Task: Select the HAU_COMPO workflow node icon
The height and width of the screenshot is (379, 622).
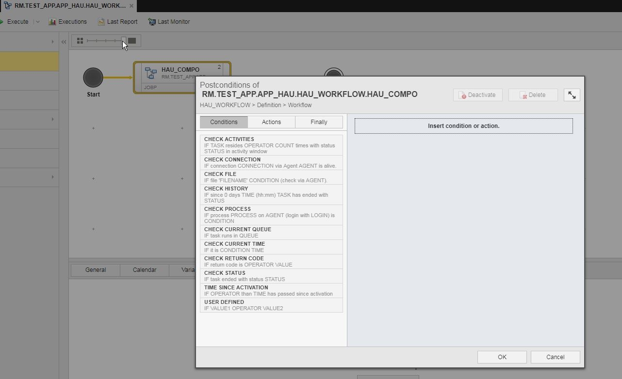Action: pos(150,72)
